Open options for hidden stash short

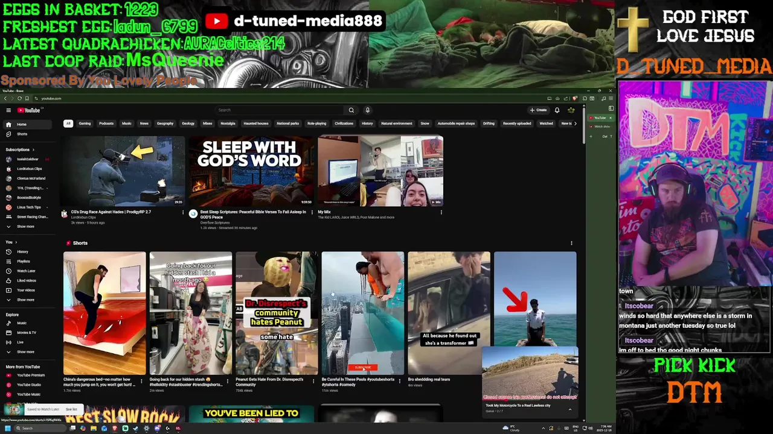coord(227,381)
